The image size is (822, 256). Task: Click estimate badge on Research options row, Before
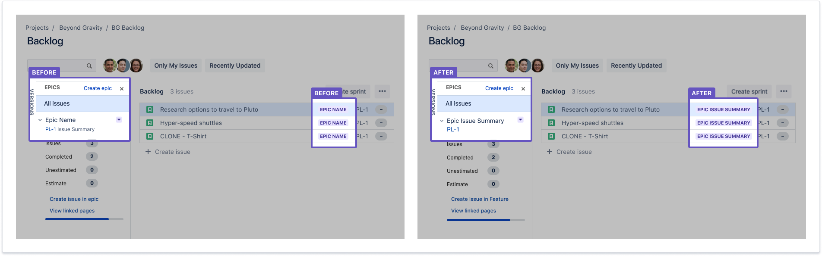381,109
